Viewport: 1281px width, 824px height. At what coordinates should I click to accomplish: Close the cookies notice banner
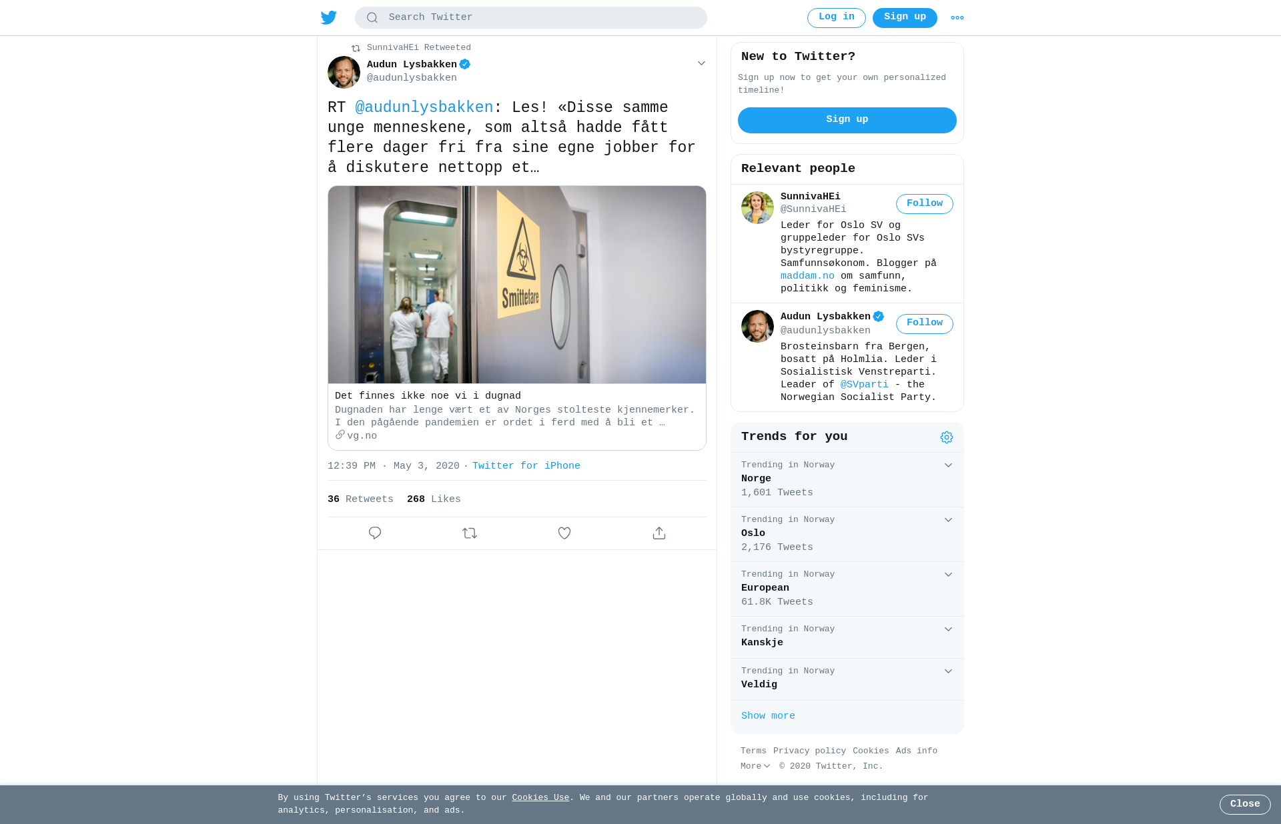coord(1245,805)
